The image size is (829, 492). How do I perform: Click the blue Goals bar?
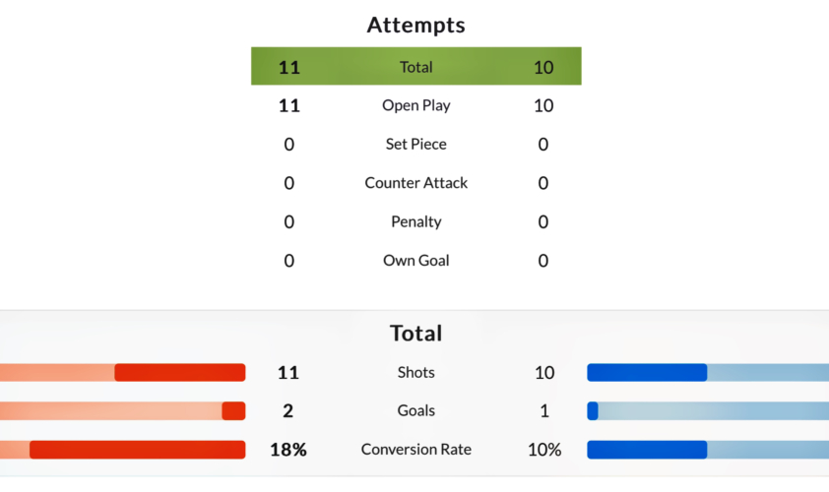[593, 410]
